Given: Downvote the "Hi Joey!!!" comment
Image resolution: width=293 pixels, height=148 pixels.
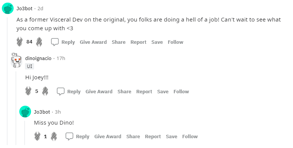Looking at the screenshot, I should click(x=45, y=91).
